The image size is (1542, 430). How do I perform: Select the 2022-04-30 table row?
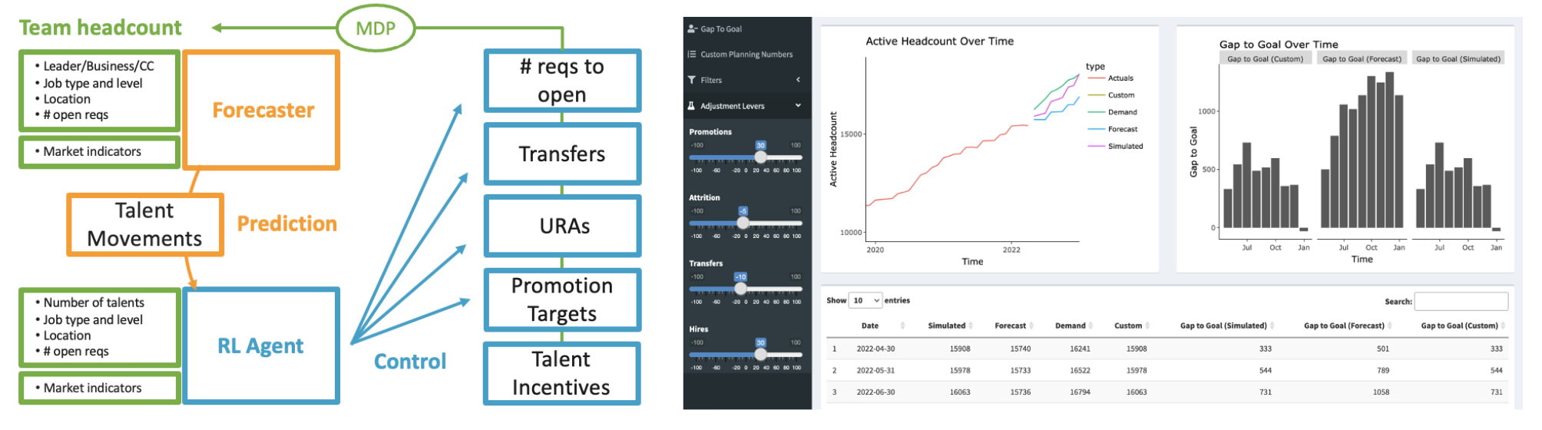tap(875, 349)
